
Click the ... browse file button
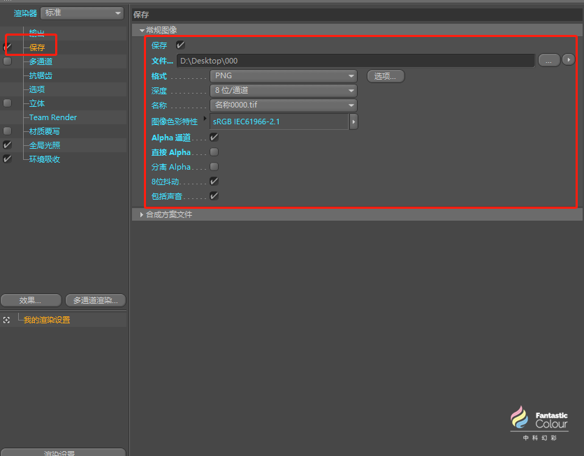[549, 60]
